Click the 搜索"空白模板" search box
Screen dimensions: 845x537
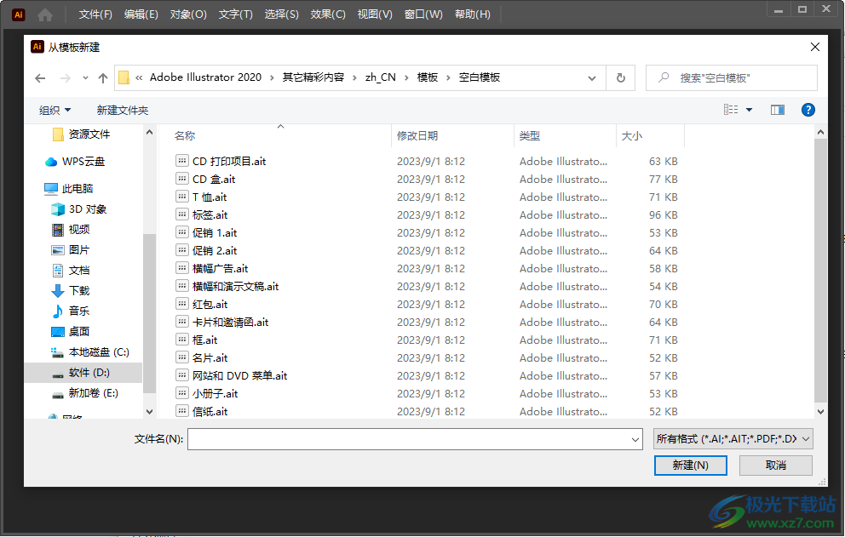[732, 78]
